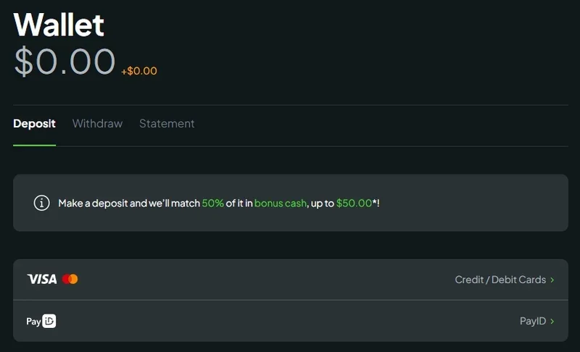Click the PayID logo icon

pos(41,321)
